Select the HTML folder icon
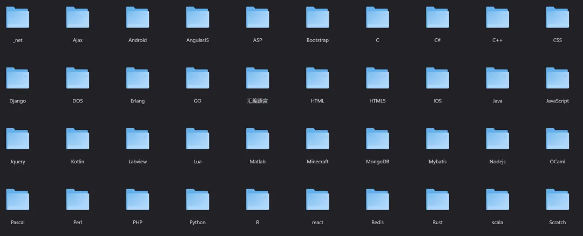Screen dimensions: 583x236 [317, 78]
